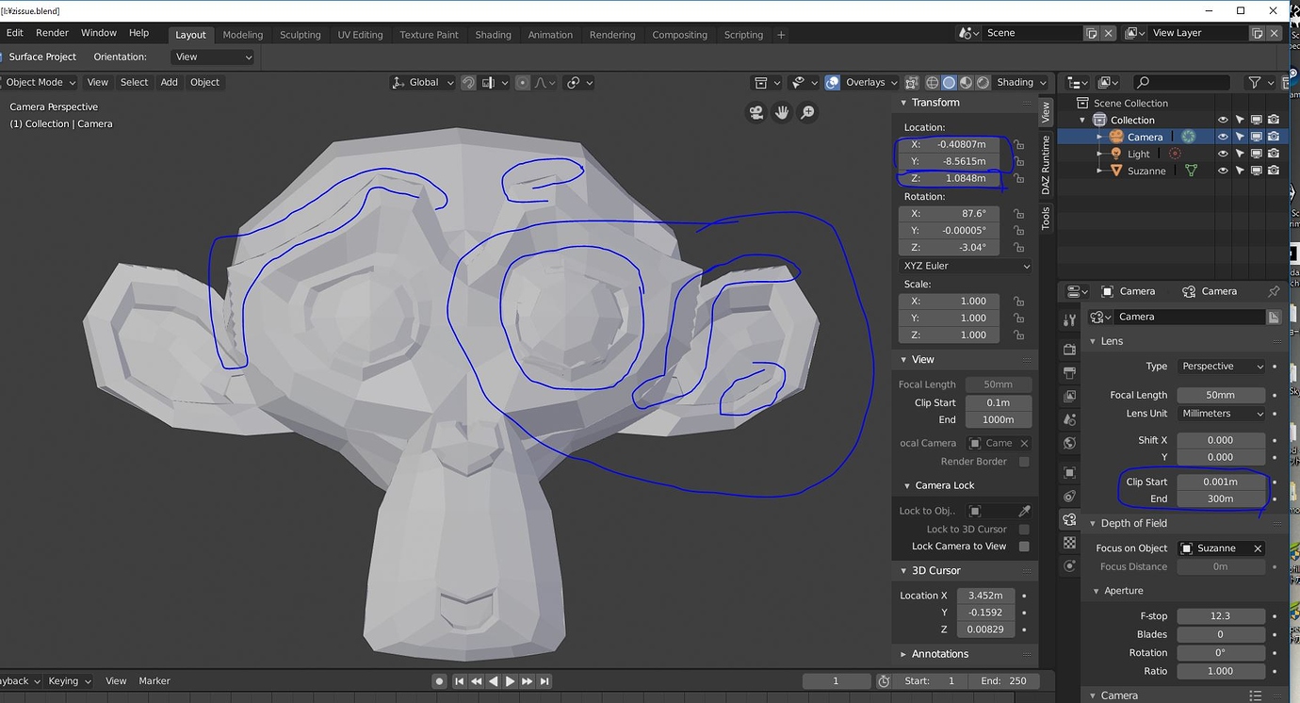Open Object Mode dropdown
The image size is (1300, 703).
[x=38, y=83]
